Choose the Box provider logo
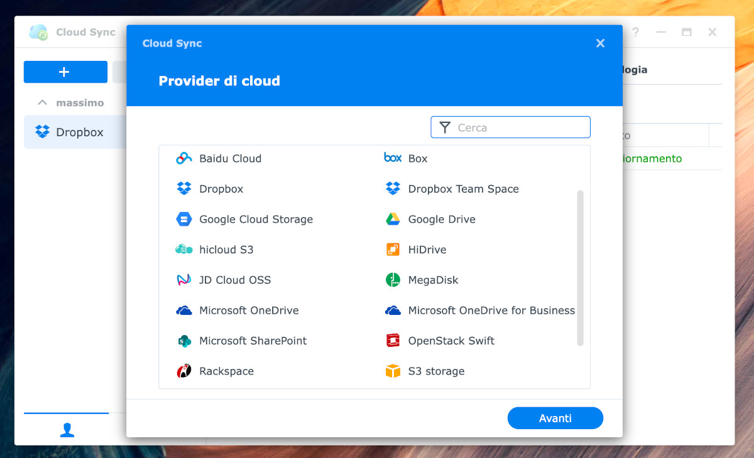Viewport: 754px width, 458px height. point(393,158)
